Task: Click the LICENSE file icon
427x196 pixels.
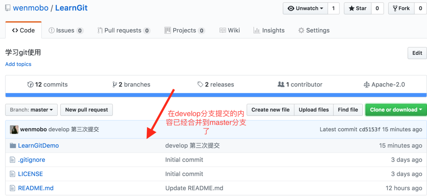Action: (x=13, y=174)
